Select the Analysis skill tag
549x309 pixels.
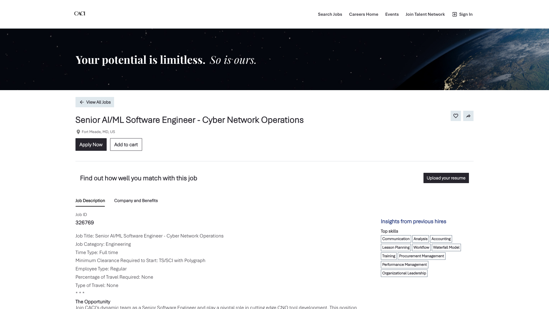420,239
